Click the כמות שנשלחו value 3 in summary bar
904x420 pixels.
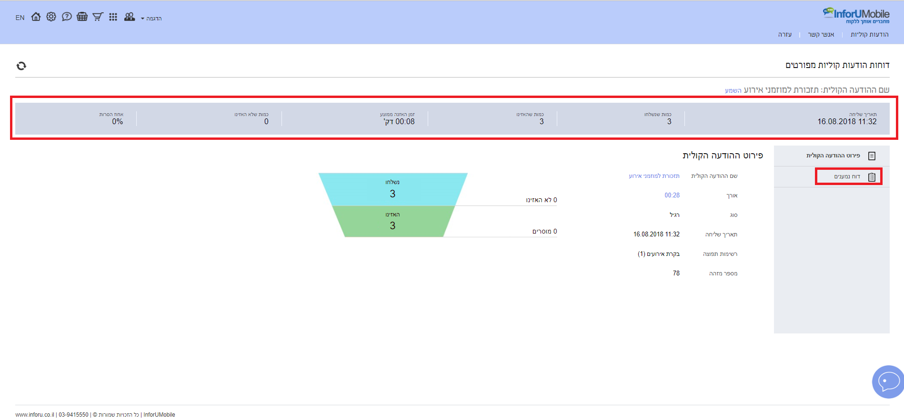coord(669,122)
